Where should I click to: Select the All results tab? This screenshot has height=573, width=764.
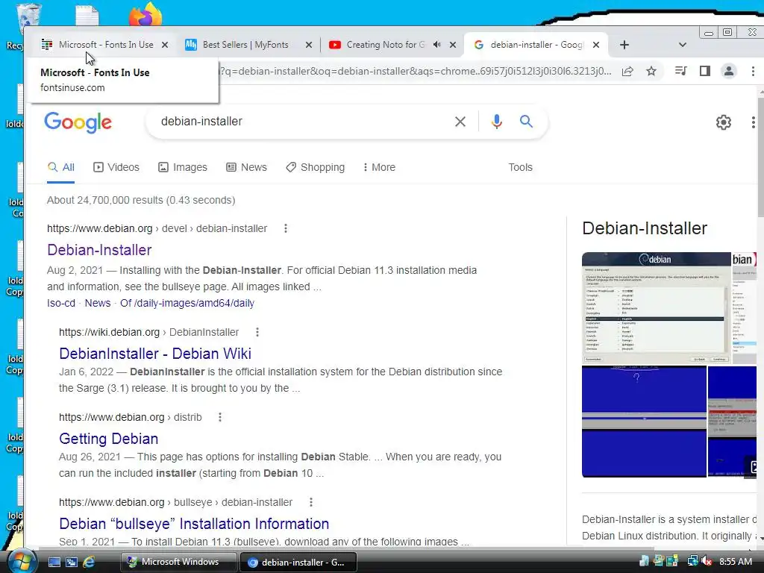[x=61, y=167]
